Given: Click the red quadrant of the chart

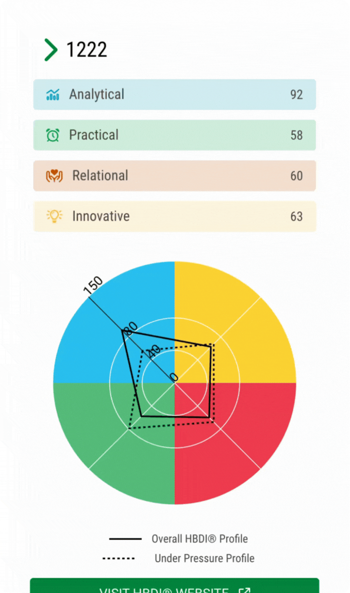Looking at the screenshot, I should [244, 445].
